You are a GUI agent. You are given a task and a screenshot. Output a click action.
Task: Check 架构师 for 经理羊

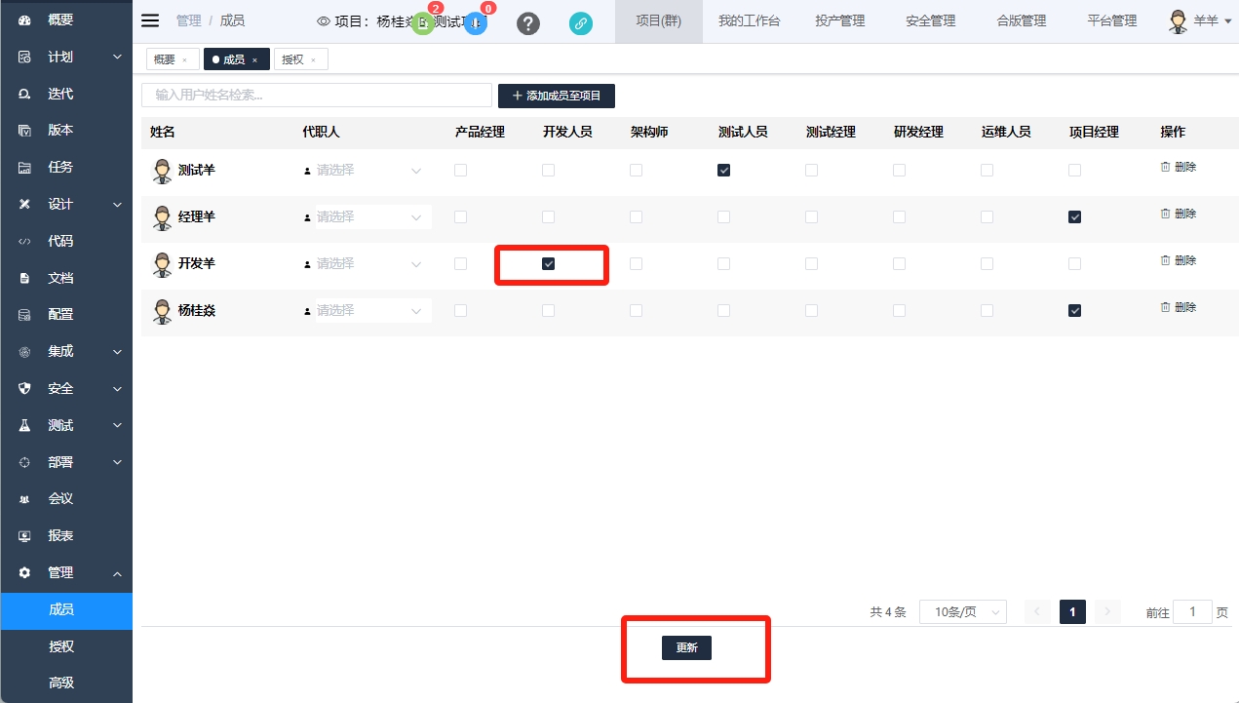pyautogui.click(x=636, y=217)
